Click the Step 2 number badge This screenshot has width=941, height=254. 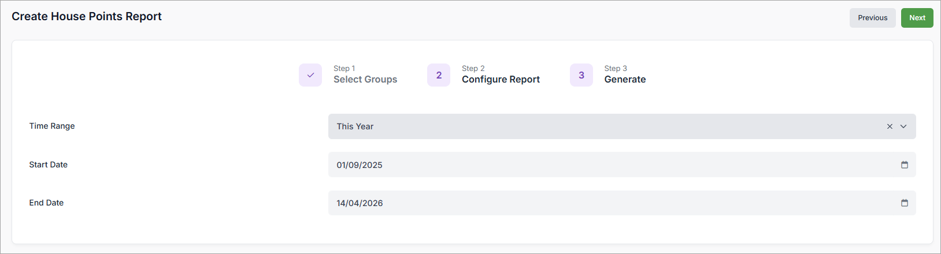pos(439,75)
